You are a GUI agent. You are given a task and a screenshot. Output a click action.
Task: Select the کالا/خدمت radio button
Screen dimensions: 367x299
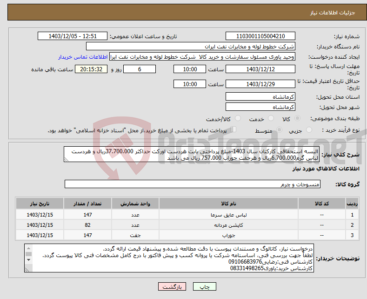(x=238, y=118)
